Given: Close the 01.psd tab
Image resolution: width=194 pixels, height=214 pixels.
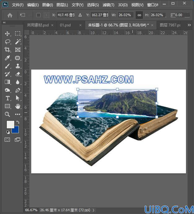Looking at the screenshot, I should tap(80, 25).
